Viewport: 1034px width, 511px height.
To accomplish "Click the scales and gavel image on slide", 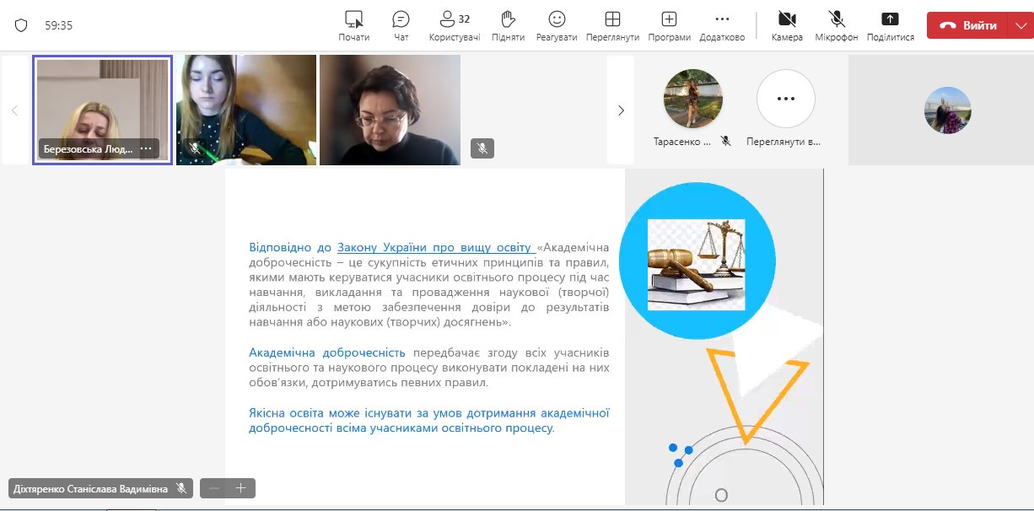I will (x=696, y=265).
